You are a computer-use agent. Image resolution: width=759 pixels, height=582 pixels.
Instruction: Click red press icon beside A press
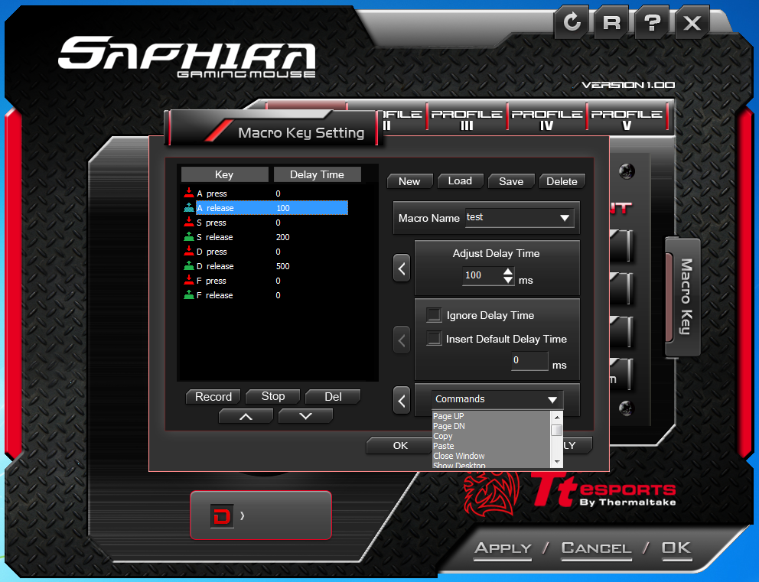point(189,193)
